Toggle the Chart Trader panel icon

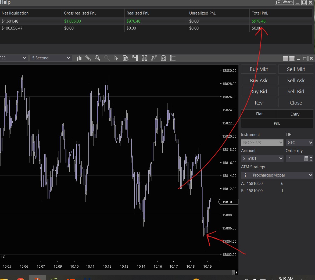135,58
